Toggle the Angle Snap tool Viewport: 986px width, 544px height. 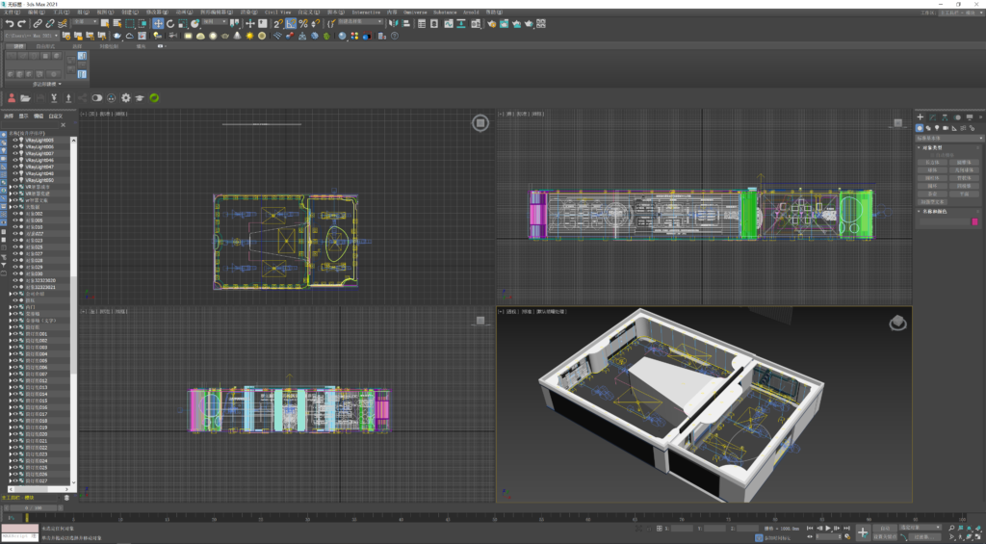(290, 23)
